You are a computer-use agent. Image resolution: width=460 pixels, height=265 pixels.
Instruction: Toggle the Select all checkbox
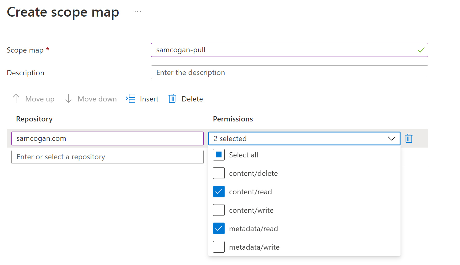coord(219,155)
